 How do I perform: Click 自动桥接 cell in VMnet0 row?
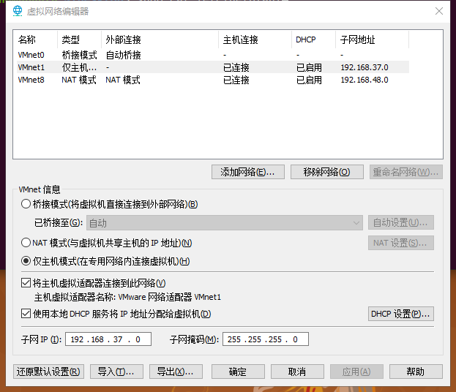[123, 55]
